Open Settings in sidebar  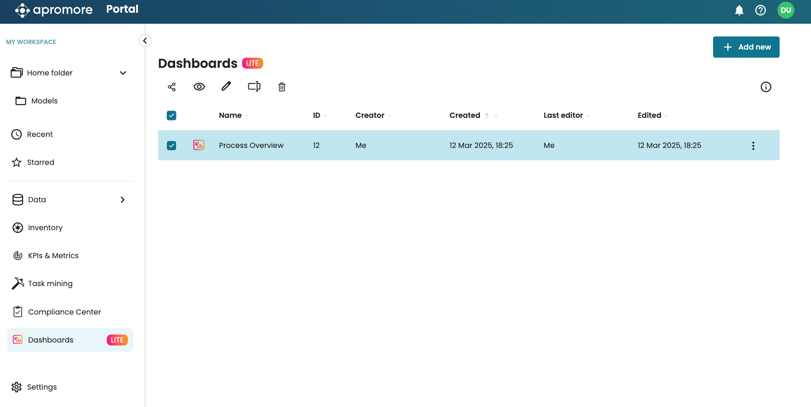(x=42, y=387)
